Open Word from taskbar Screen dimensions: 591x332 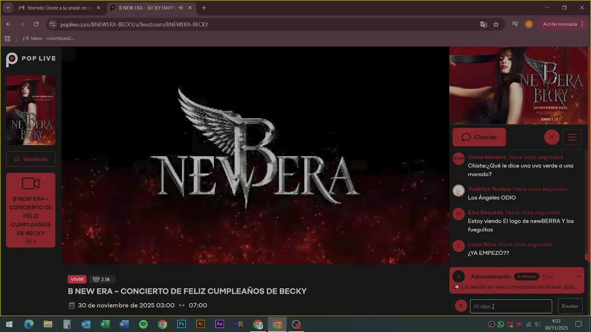[x=124, y=325]
